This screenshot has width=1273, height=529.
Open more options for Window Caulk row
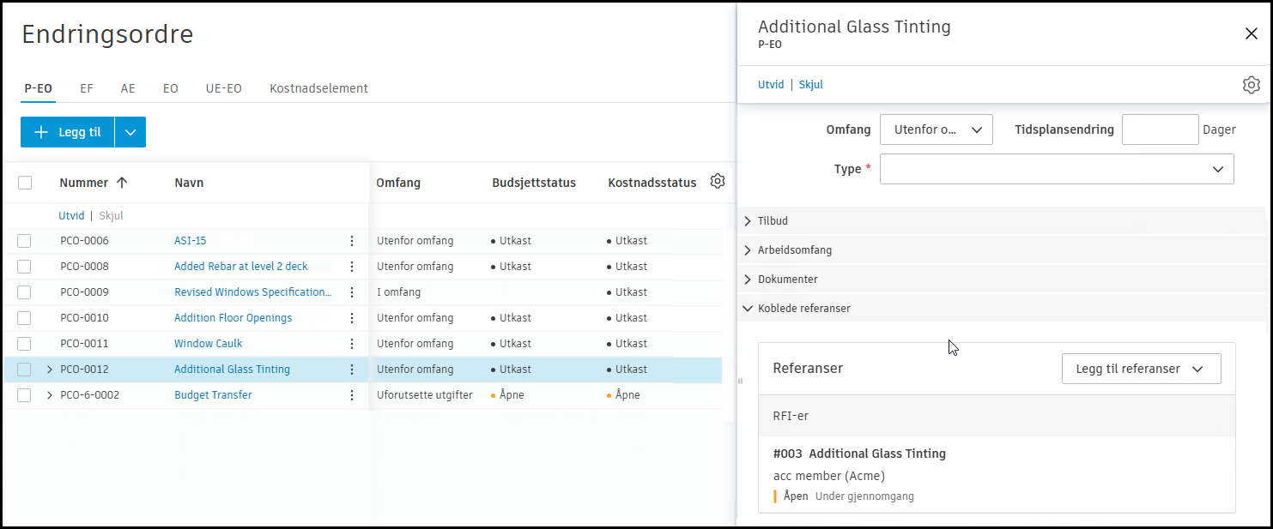[x=352, y=344]
